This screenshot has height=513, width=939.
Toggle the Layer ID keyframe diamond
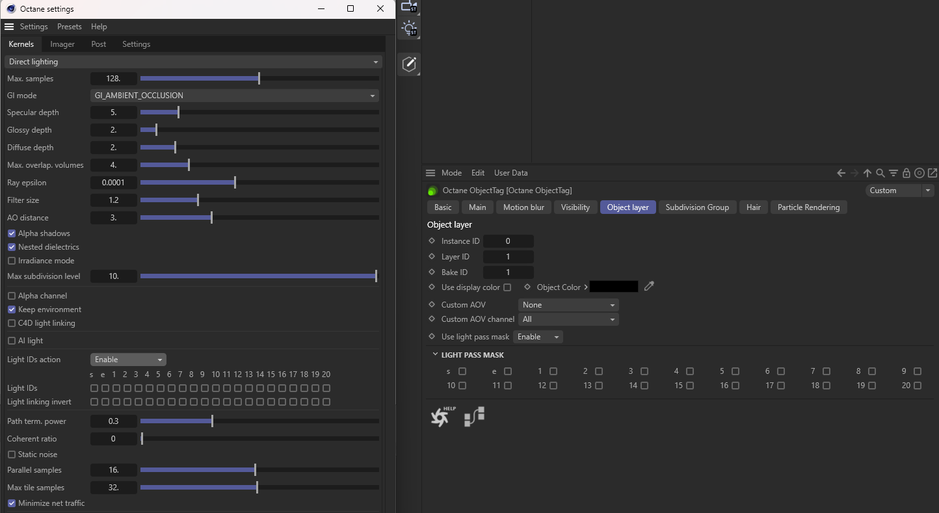[x=432, y=256]
